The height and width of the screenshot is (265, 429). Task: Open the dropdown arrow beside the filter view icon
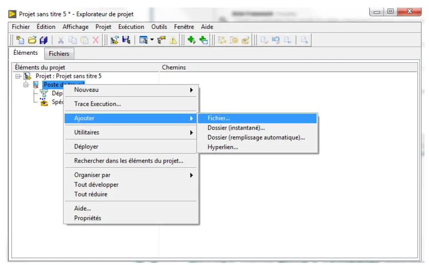tap(152, 40)
